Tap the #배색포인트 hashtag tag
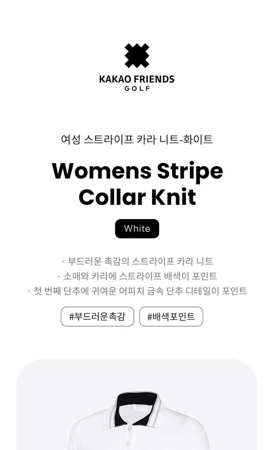The image size is (274, 450). pos(171,316)
